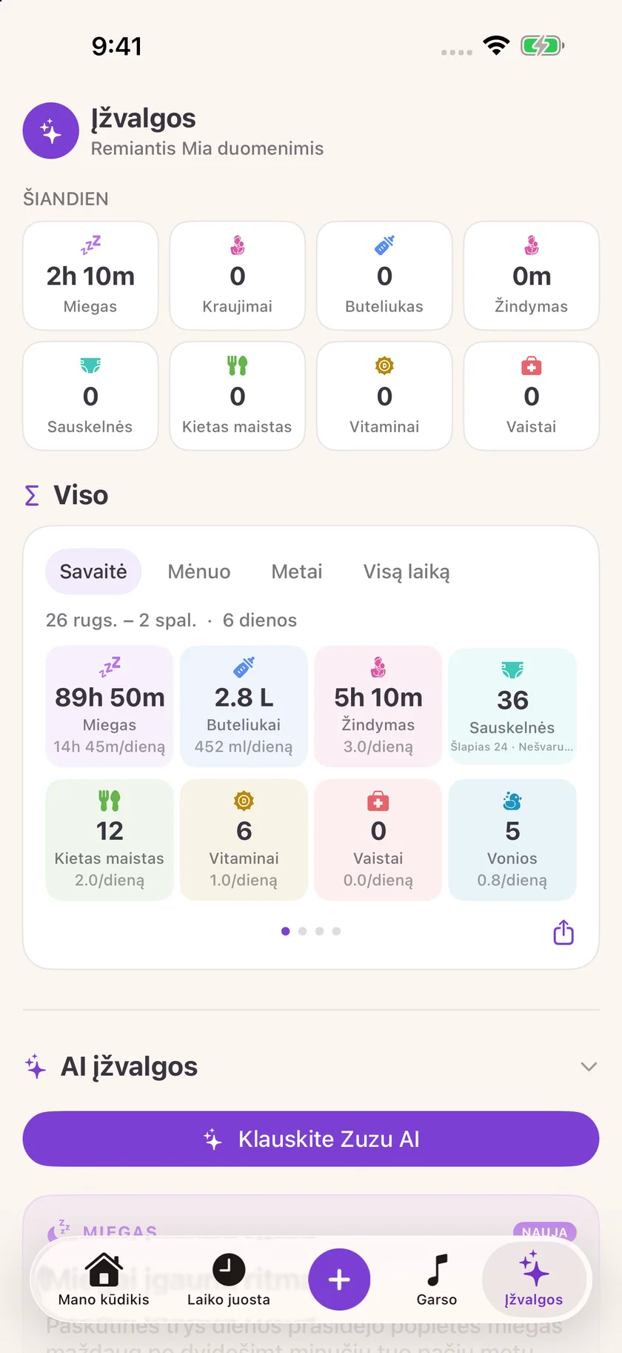Switch period to Visą laiką
Viewport: 622px width, 1353px height.
(407, 572)
